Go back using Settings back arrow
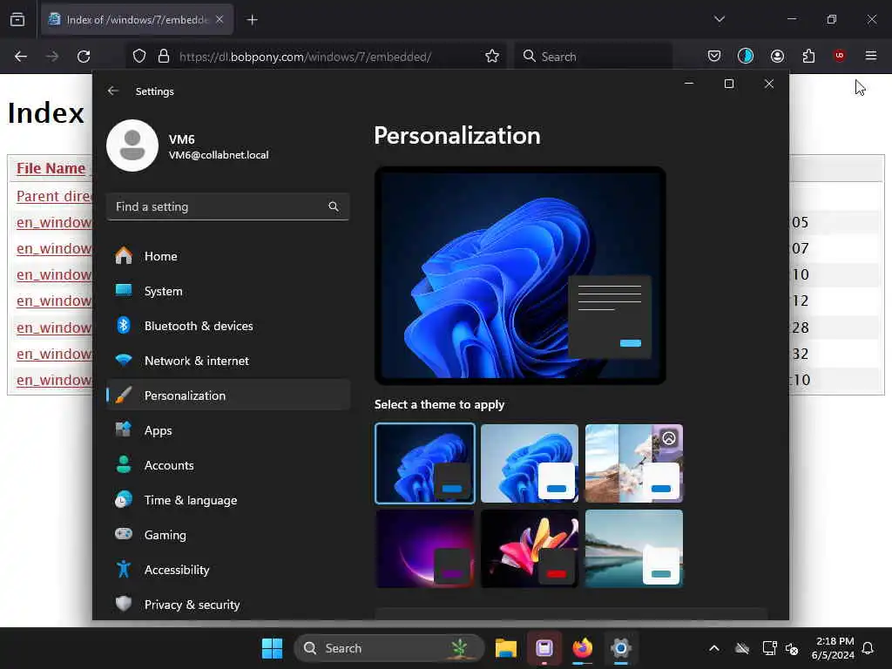 [x=112, y=91]
